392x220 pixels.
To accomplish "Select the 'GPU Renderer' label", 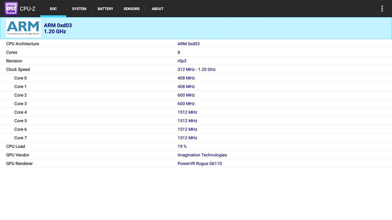I will (19, 163).
